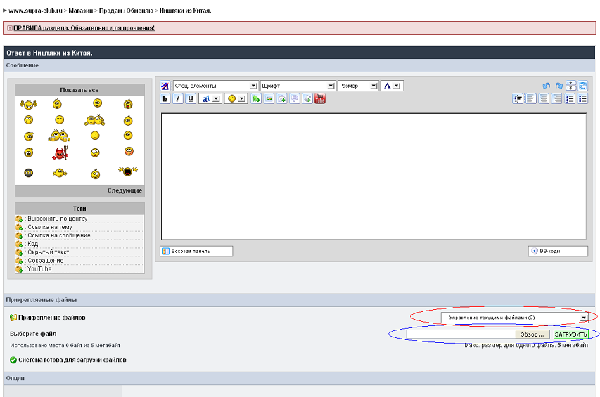This screenshot has height=397, width=600.
Task: Insert a YouTube video via toolbar icon
Action: (x=320, y=99)
